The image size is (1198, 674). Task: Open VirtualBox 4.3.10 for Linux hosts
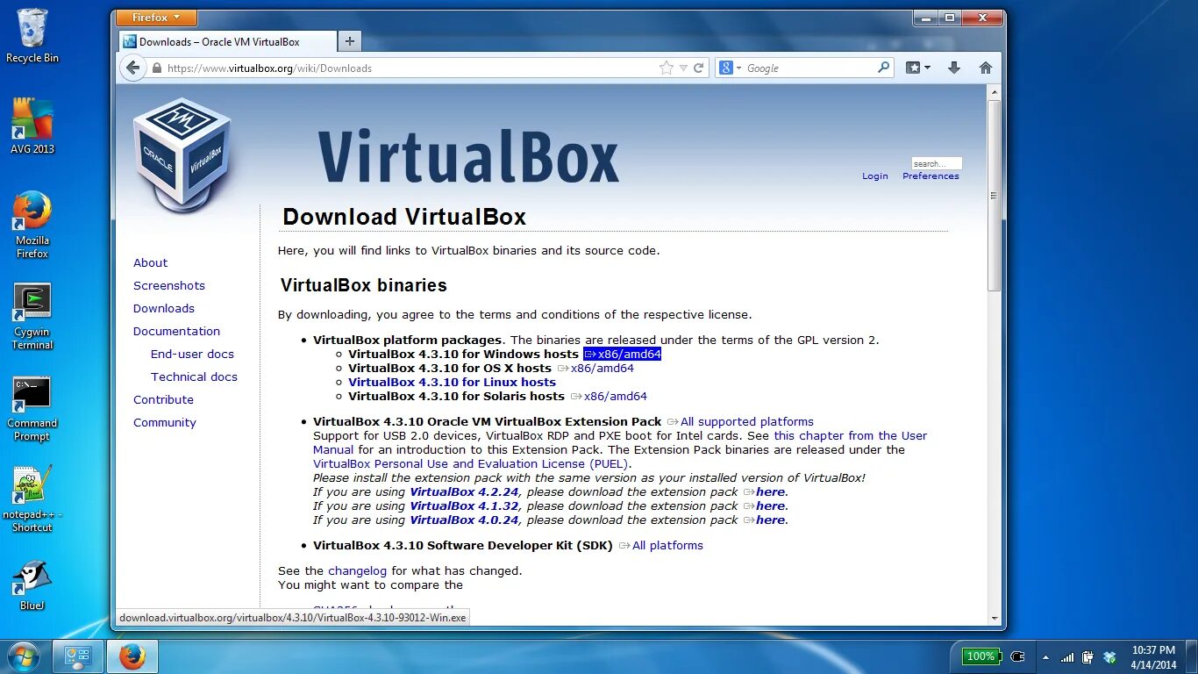(x=452, y=382)
